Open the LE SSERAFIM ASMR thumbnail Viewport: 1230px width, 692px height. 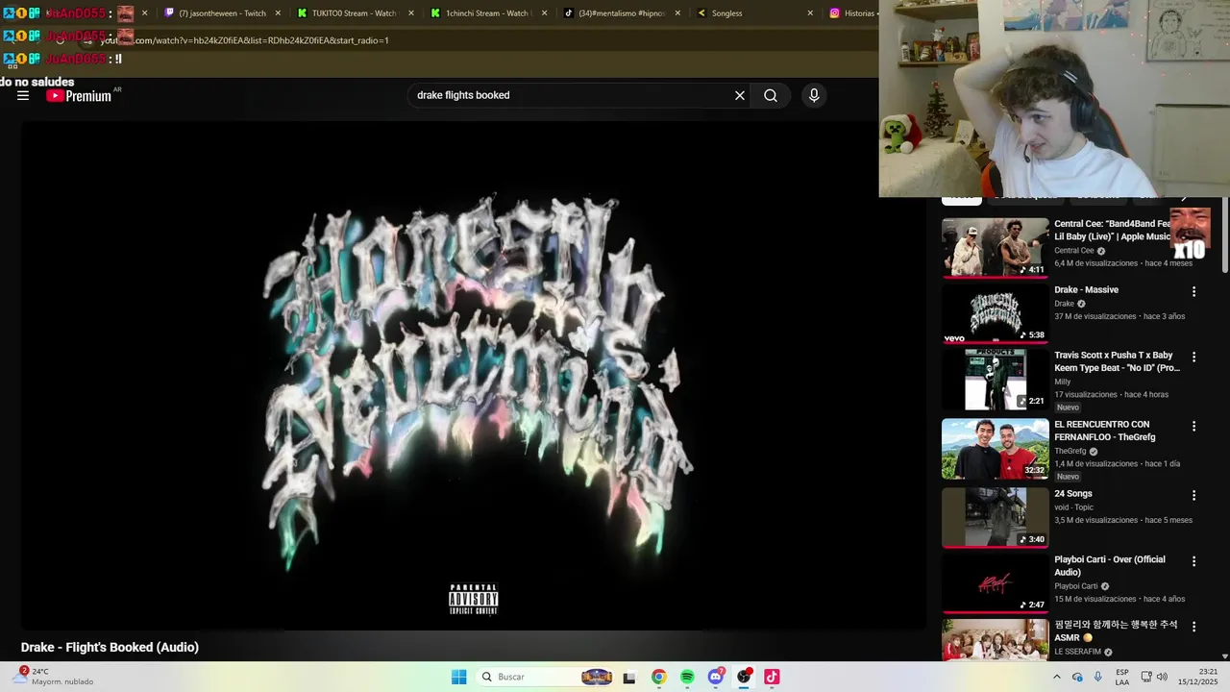(996, 640)
